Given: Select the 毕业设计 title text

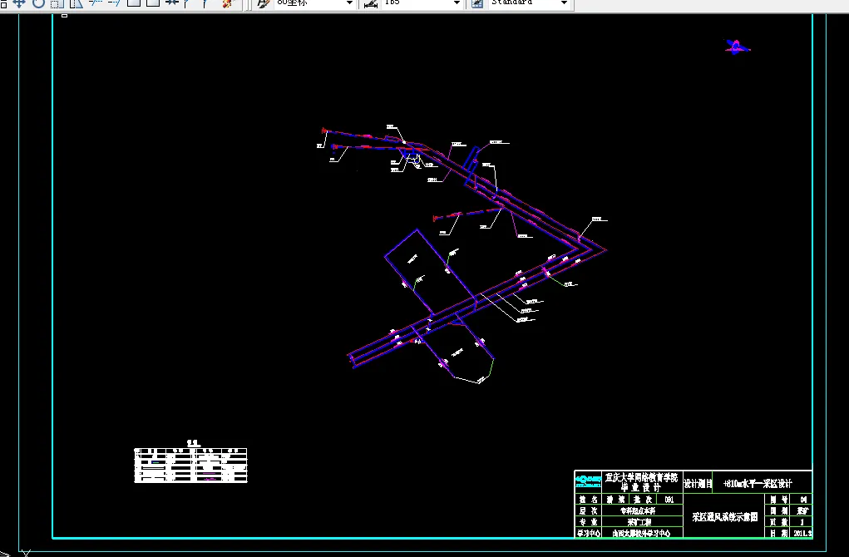Looking at the screenshot, I should 639,487.
